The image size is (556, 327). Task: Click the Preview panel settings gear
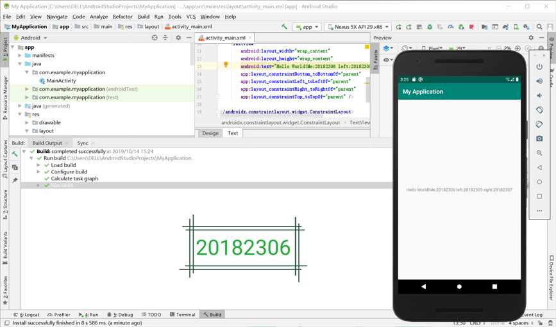tap(531, 38)
